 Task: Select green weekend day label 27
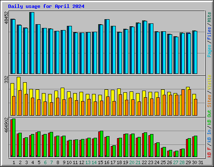[176, 162]
